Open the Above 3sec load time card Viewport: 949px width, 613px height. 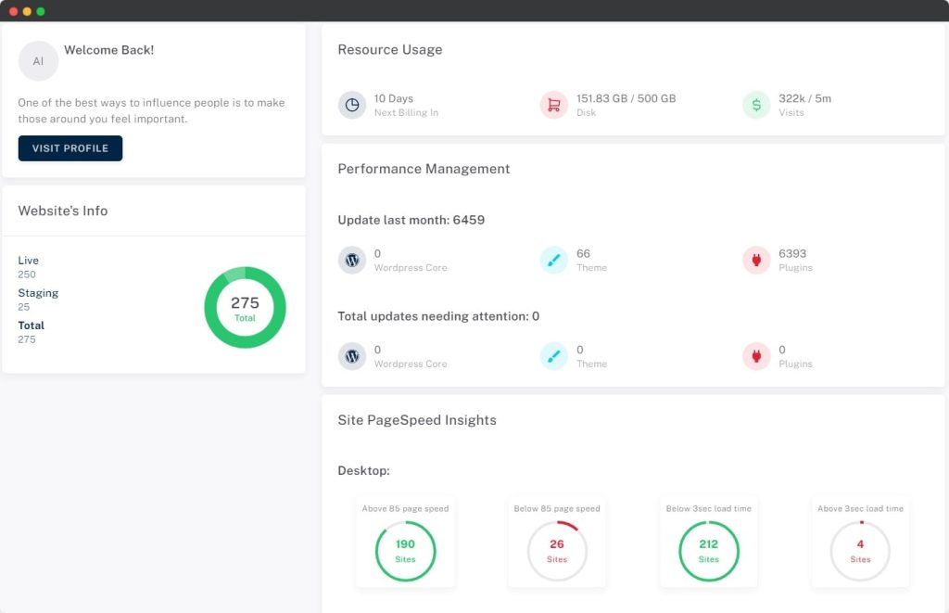[x=860, y=543]
